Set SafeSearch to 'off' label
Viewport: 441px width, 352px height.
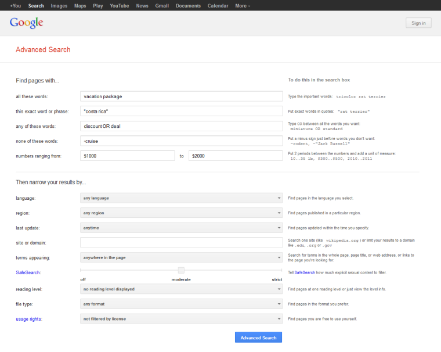point(83,279)
